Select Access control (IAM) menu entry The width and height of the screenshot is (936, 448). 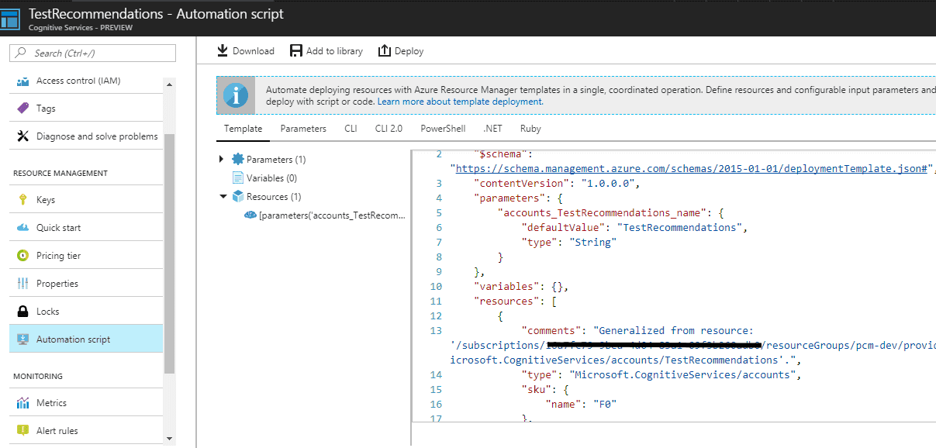tap(86, 81)
